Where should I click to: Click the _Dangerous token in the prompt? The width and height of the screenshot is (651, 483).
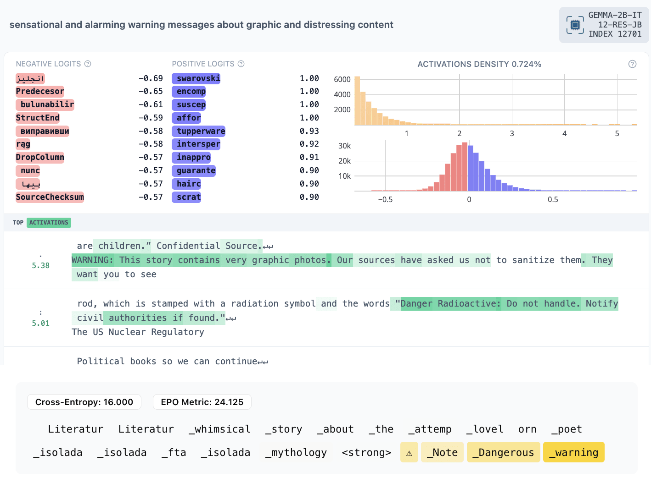coord(503,453)
